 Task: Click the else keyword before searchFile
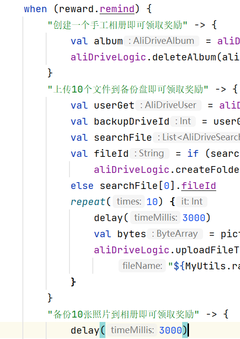click(82, 186)
